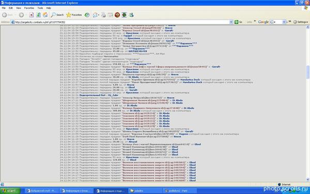This screenshot has width=310, height=194.
Task: Open the Mail button's dropdown arrow
Action: pos(99,15)
